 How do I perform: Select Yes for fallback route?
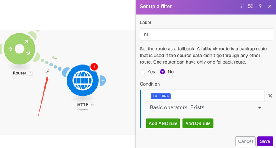point(142,72)
